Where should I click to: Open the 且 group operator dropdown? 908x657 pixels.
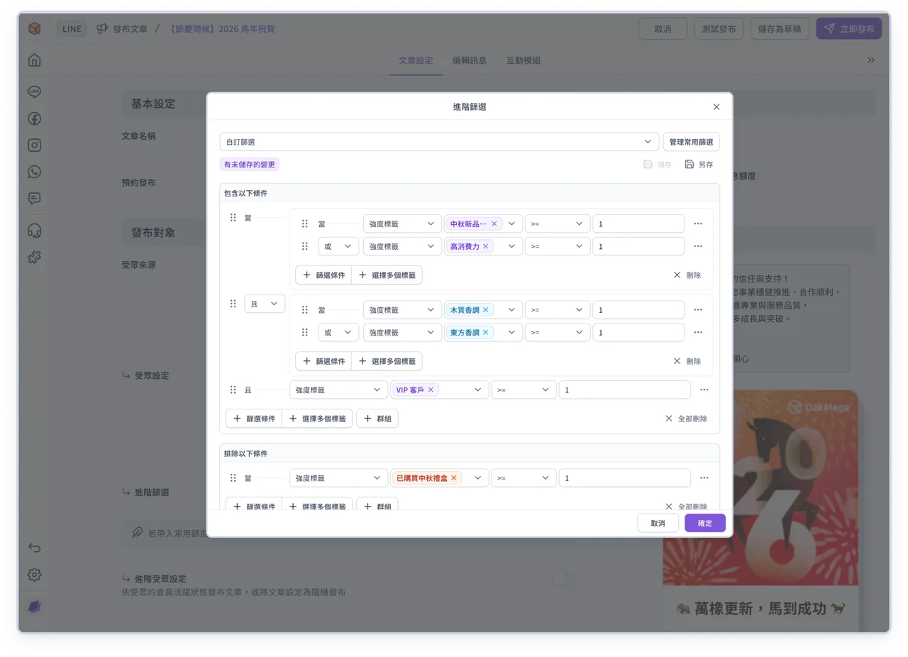[x=265, y=304]
